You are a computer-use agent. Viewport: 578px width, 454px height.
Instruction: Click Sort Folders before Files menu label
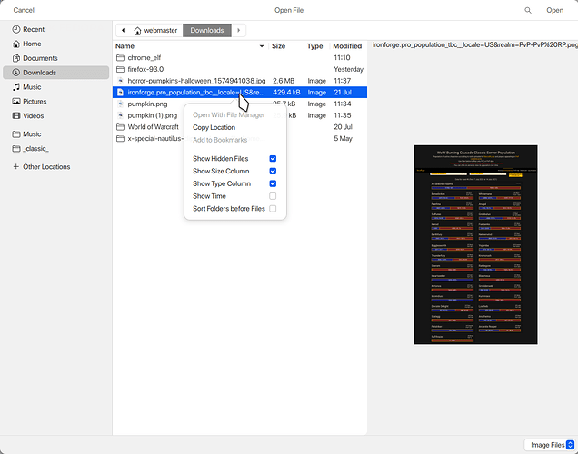click(228, 209)
